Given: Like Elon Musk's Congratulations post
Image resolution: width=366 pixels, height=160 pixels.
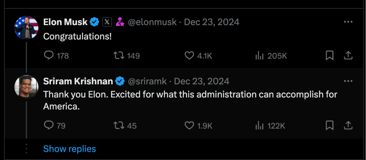Looking at the screenshot, I should pyautogui.click(x=189, y=55).
